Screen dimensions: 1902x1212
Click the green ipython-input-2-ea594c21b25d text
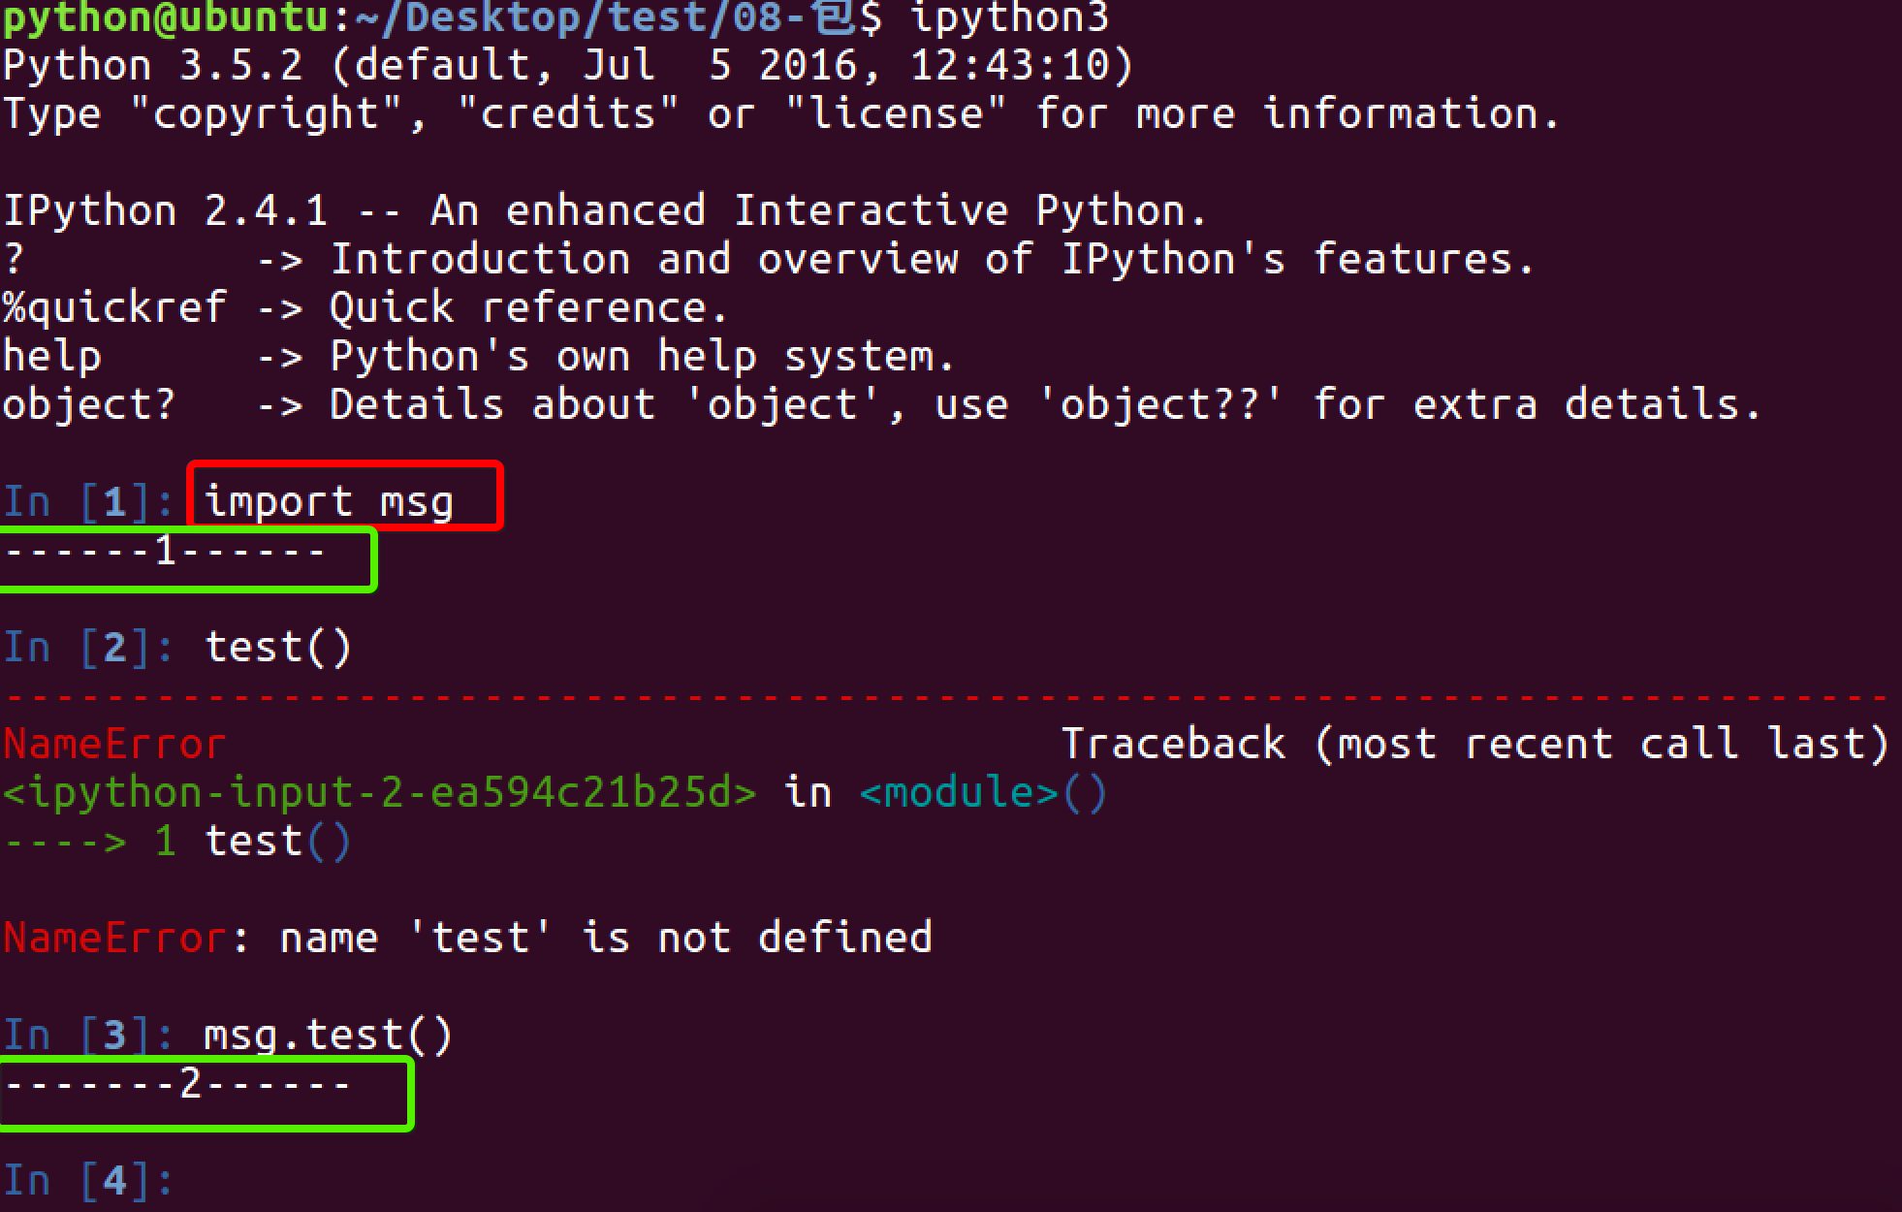[379, 792]
